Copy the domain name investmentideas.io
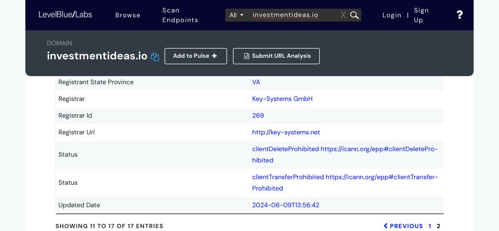 tap(155, 57)
